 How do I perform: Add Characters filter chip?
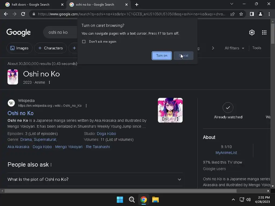click(50, 48)
